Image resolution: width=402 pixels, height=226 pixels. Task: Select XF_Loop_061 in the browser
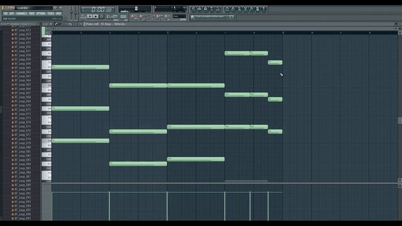[23, 68]
